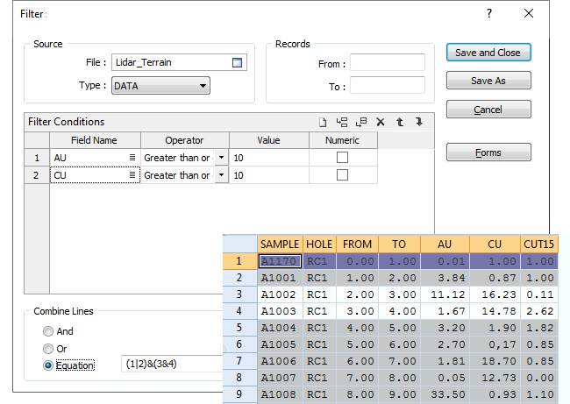Viewport: 570px width, 404px height.
Task: Expand the operator dropdown for AU row
Action: [x=221, y=158]
